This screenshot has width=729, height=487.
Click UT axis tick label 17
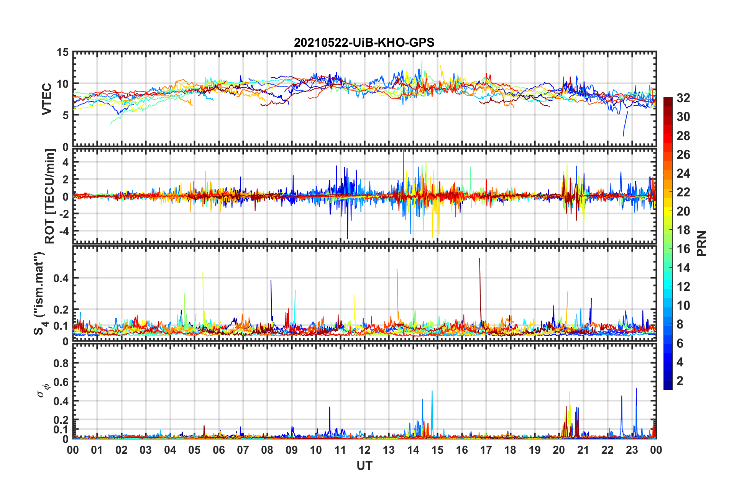click(486, 450)
